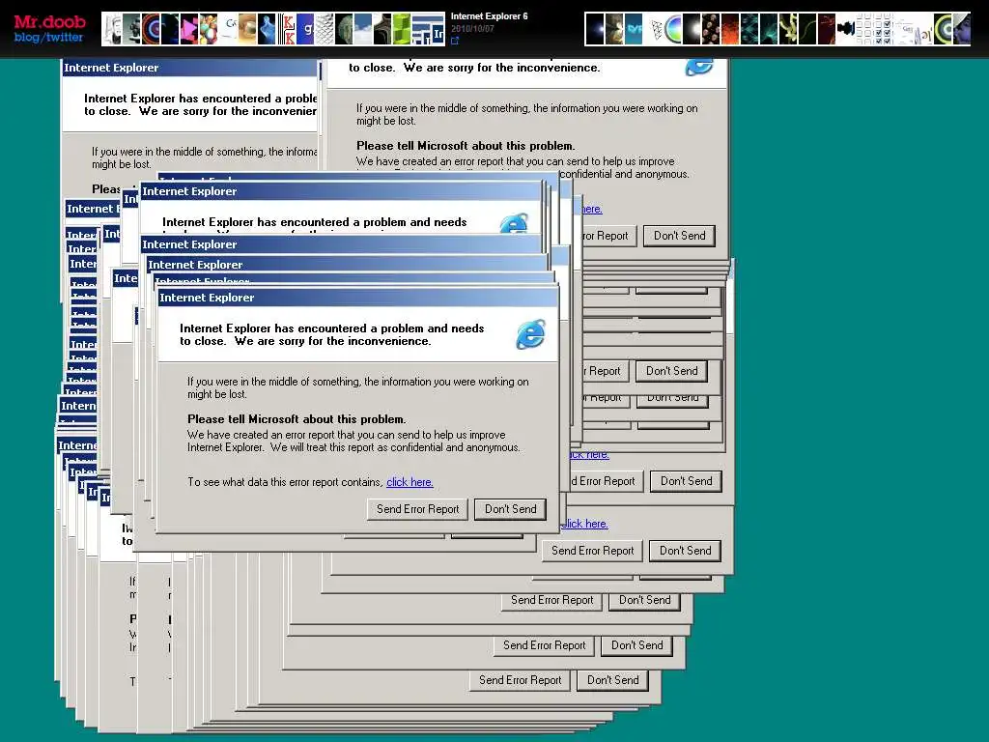Viewport: 989px width, 742px height.
Task: Open the green cubes thumbnail
Action: [402, 29]
